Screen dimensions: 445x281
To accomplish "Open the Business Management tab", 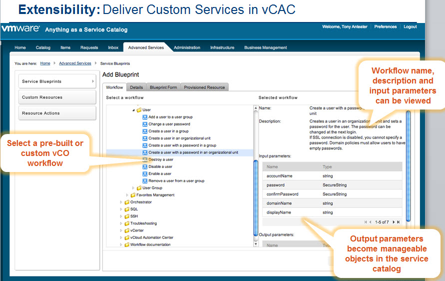I will click(266, 47).
